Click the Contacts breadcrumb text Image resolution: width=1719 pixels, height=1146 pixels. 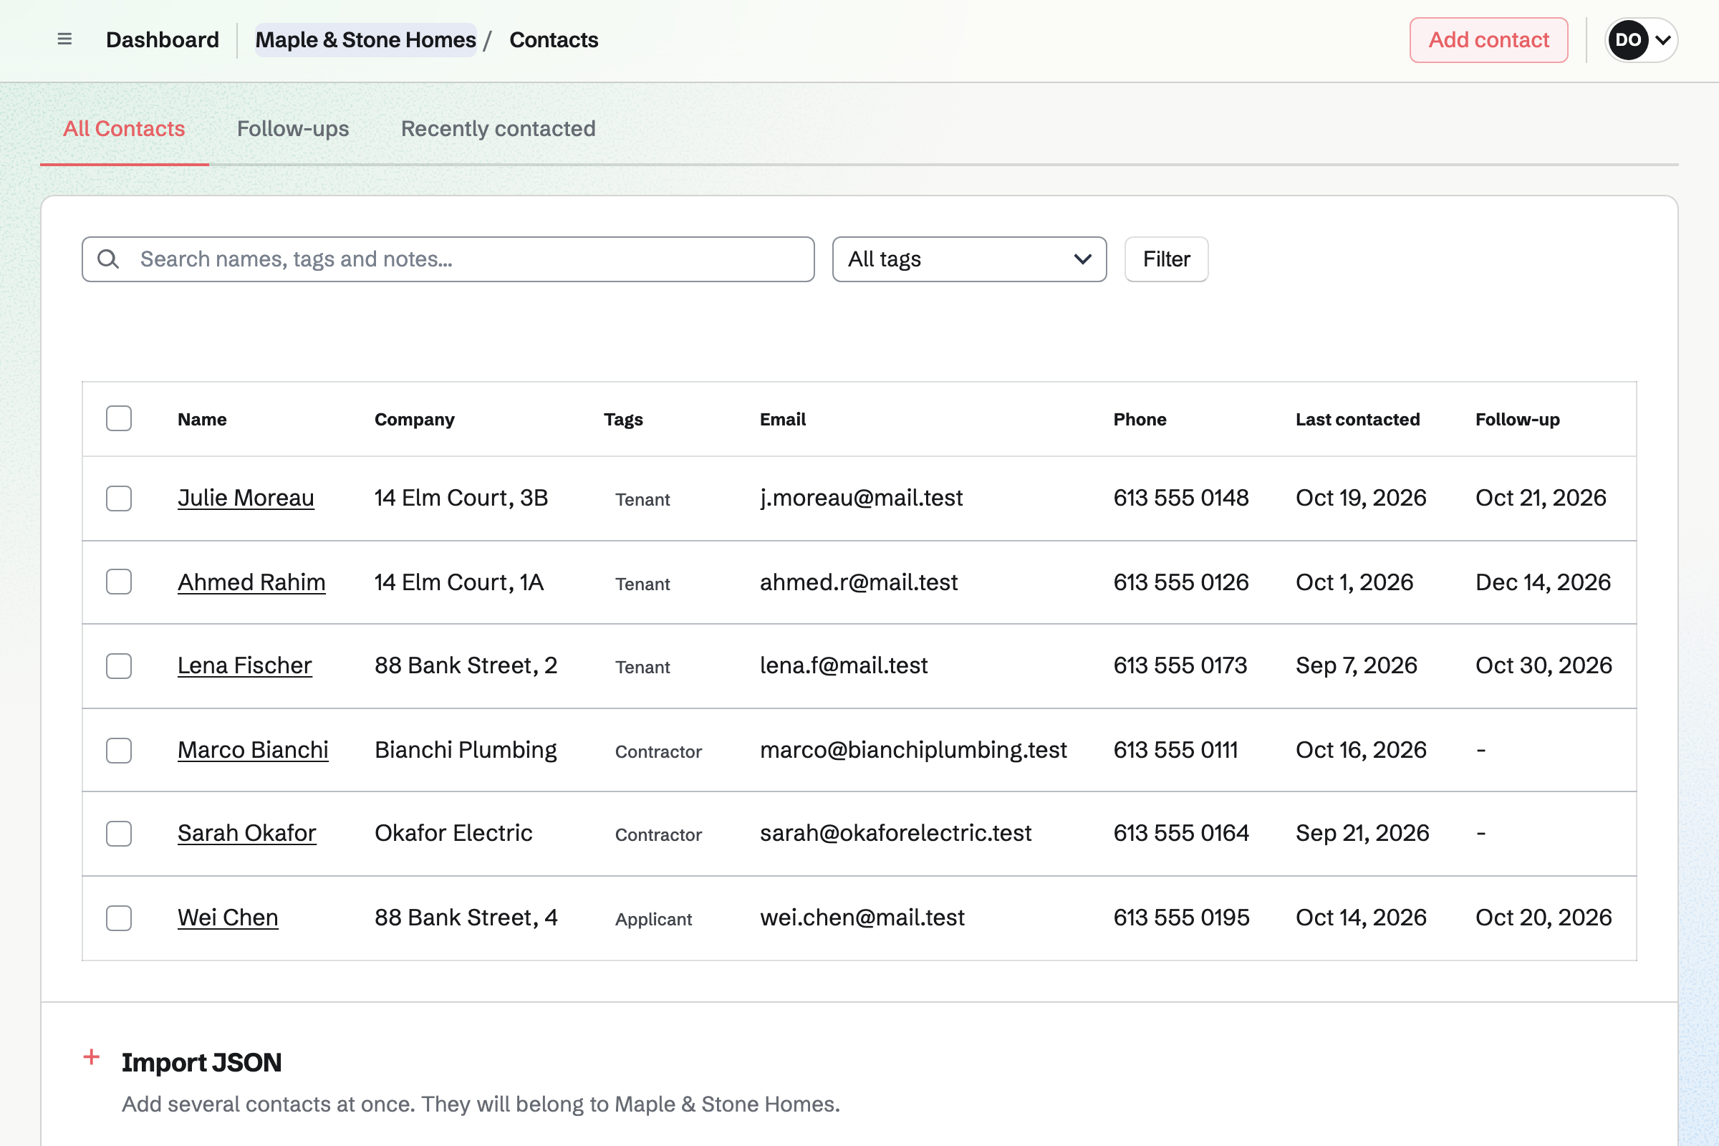[x=553, y=39]
